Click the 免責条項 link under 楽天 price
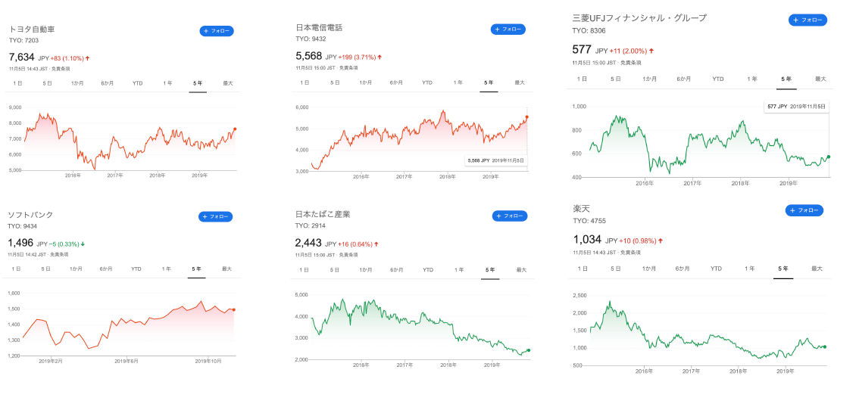This screenshot has height=410, width=859. click(630, 253)
